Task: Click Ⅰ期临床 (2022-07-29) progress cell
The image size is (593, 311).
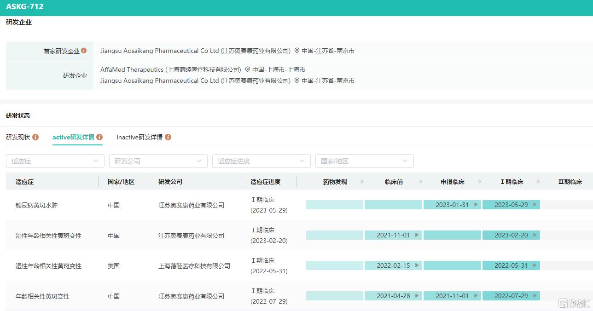Action: point(269,296)
